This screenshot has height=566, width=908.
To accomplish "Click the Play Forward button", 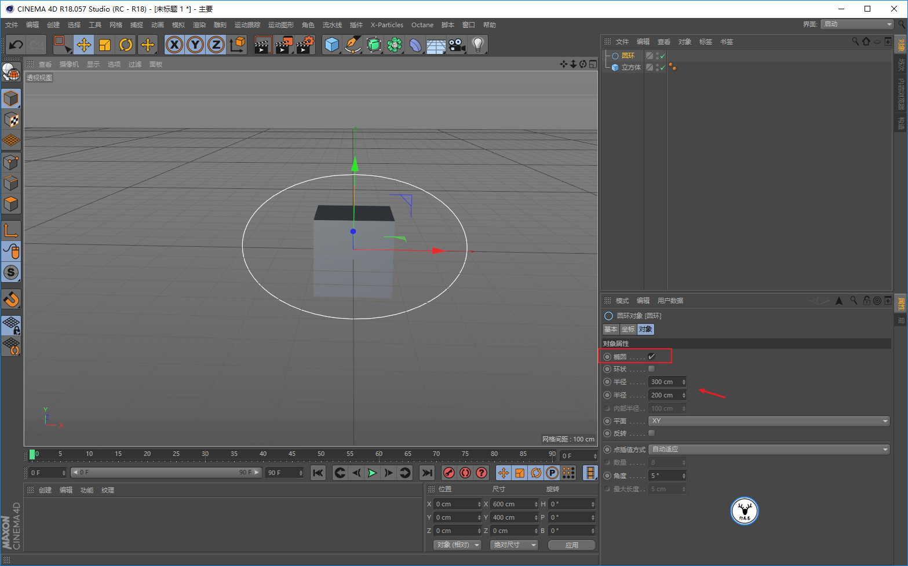I will 372,473.
